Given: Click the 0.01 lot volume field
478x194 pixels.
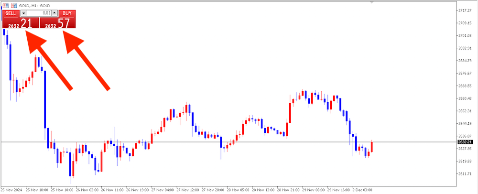Looking at the screenshot, I should (39, 13).
